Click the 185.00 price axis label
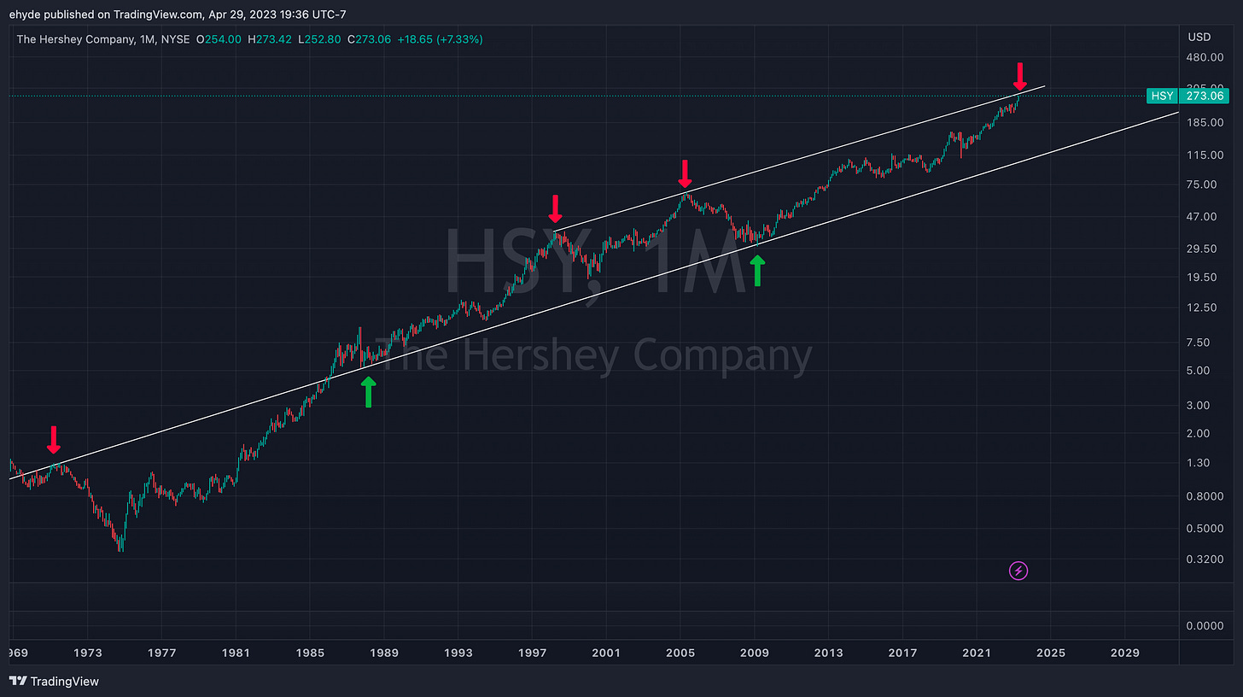Viewport: 1243px width, 697px height. (x=1205, y=123)
